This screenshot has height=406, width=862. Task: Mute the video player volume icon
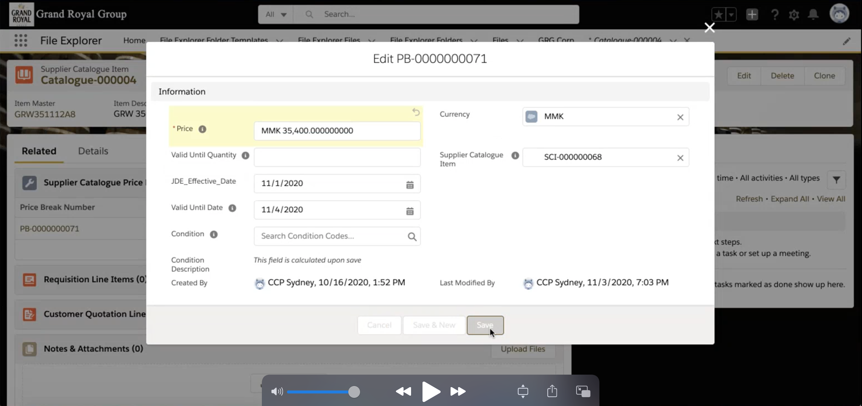pos(277,392)
